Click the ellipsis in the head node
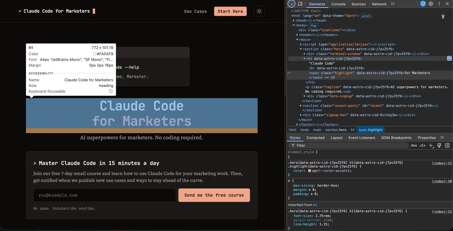This screenshot has height=231, width=453. coord(310,21)
